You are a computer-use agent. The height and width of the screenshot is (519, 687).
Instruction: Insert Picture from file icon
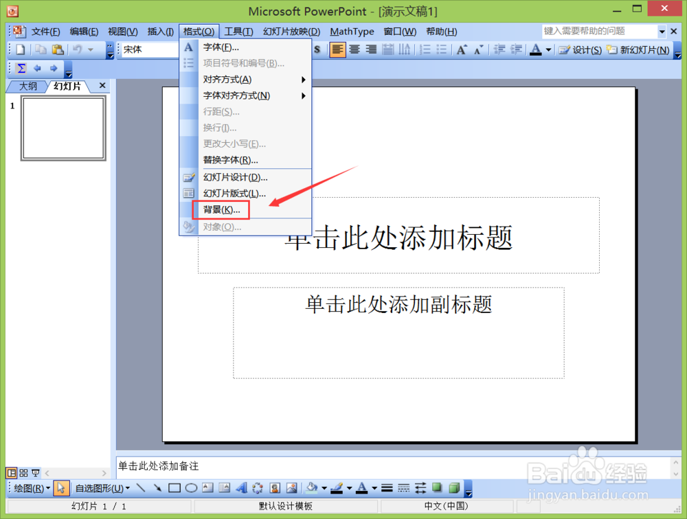291,487
